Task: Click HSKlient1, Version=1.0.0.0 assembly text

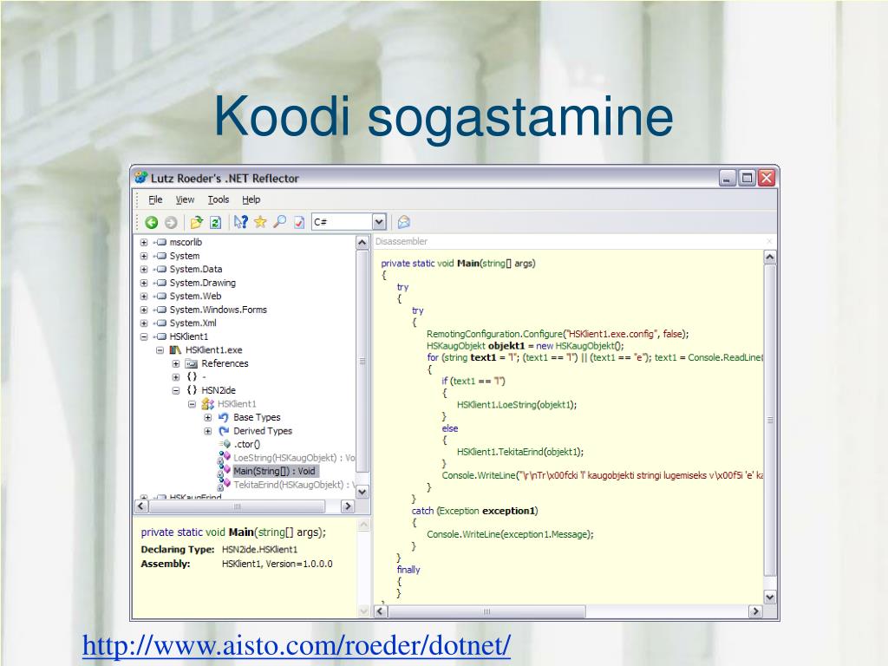Action: [x=277, y=564]
